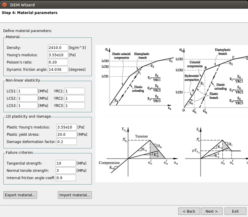248x217 pixels.
Task: Edit the YRC2 value box
Action: click(x=74, y=98)
